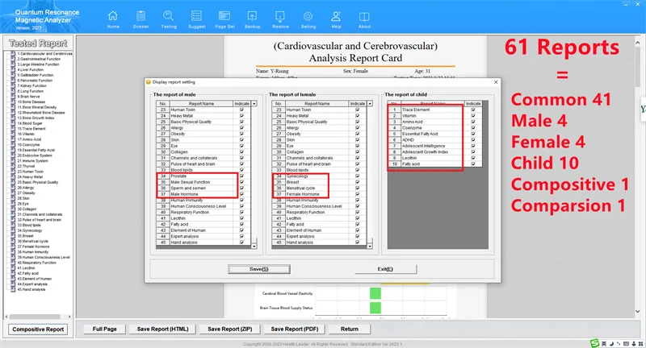Select Kidney Function in Tested Report
The image size is (646, 348).
click(31, 85)
